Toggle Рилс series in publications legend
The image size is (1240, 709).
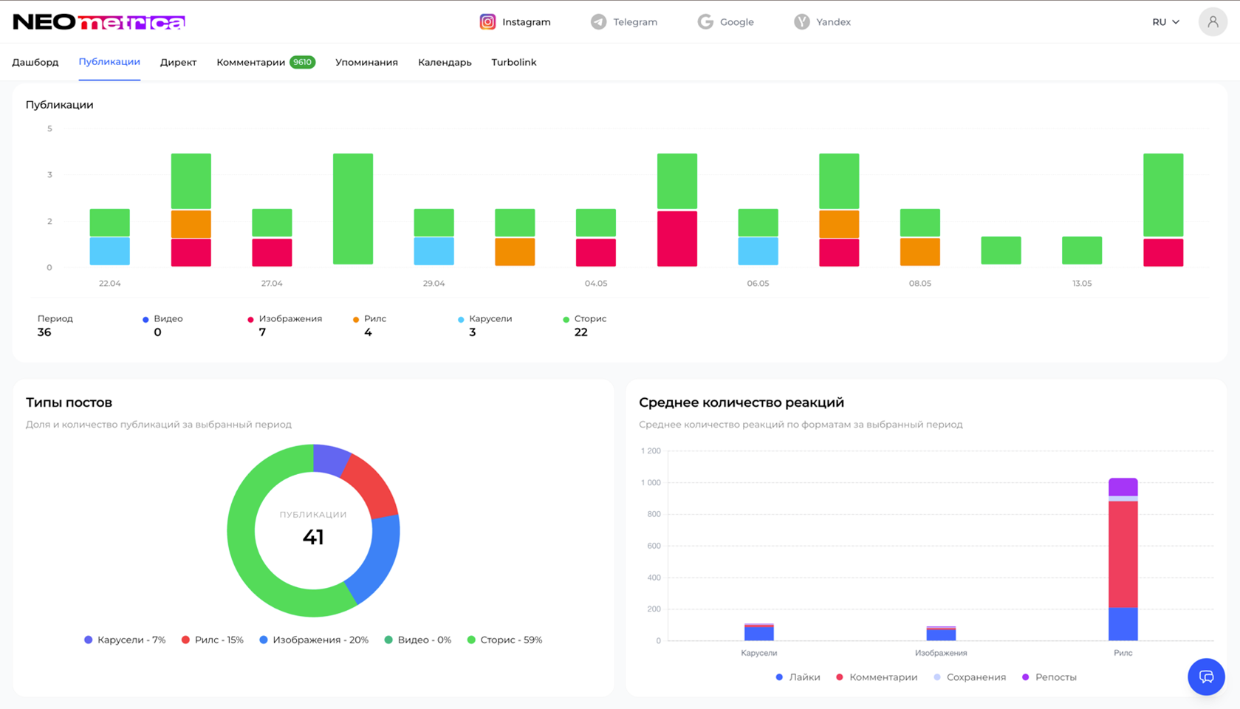(369, 319)
